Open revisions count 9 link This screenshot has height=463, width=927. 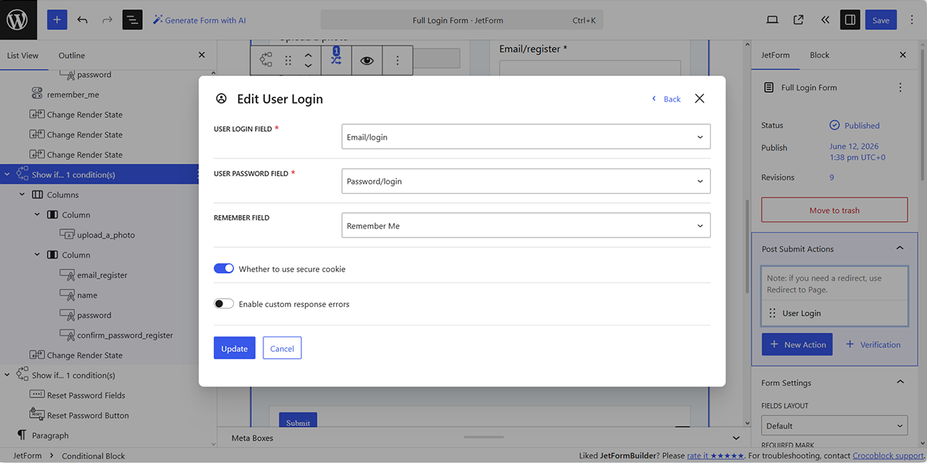832,177
